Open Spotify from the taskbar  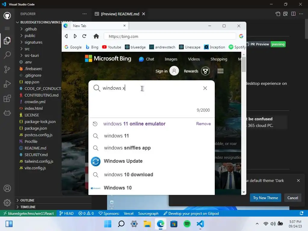click(187, 224)
